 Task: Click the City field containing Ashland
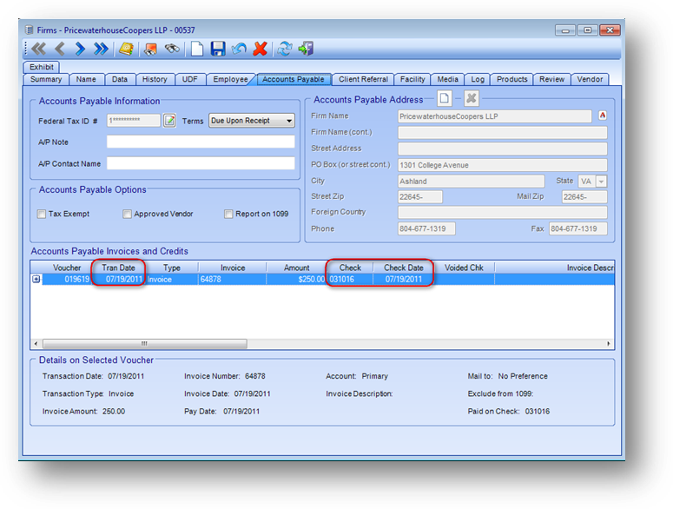pos(471,182)
